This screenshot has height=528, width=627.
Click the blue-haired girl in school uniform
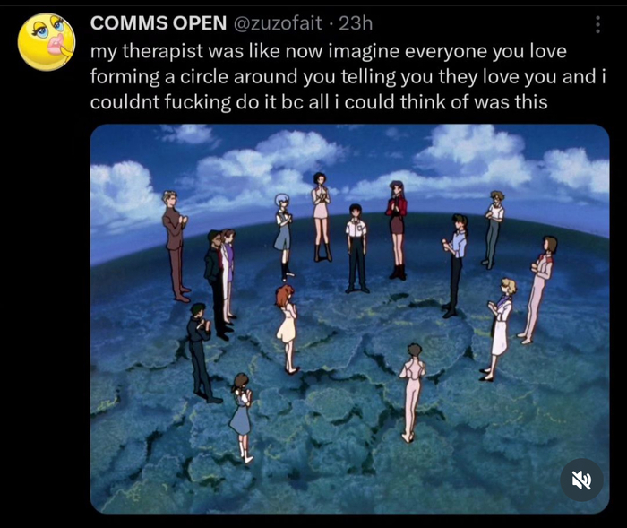click(284, 237)
